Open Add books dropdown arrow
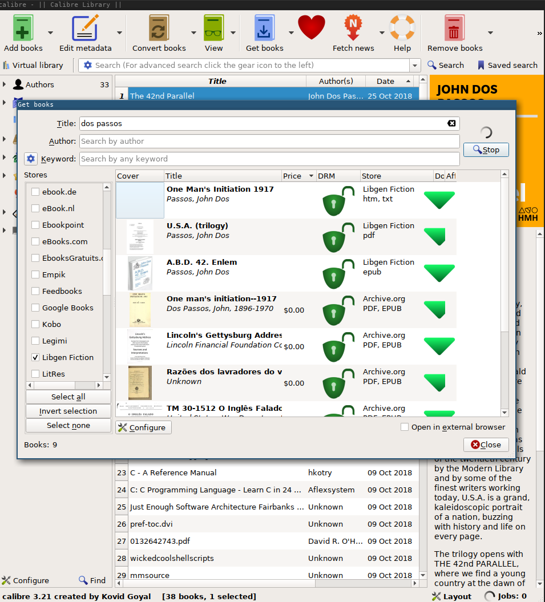The width and height of the screenshot is (545, 602). point(50,33)
